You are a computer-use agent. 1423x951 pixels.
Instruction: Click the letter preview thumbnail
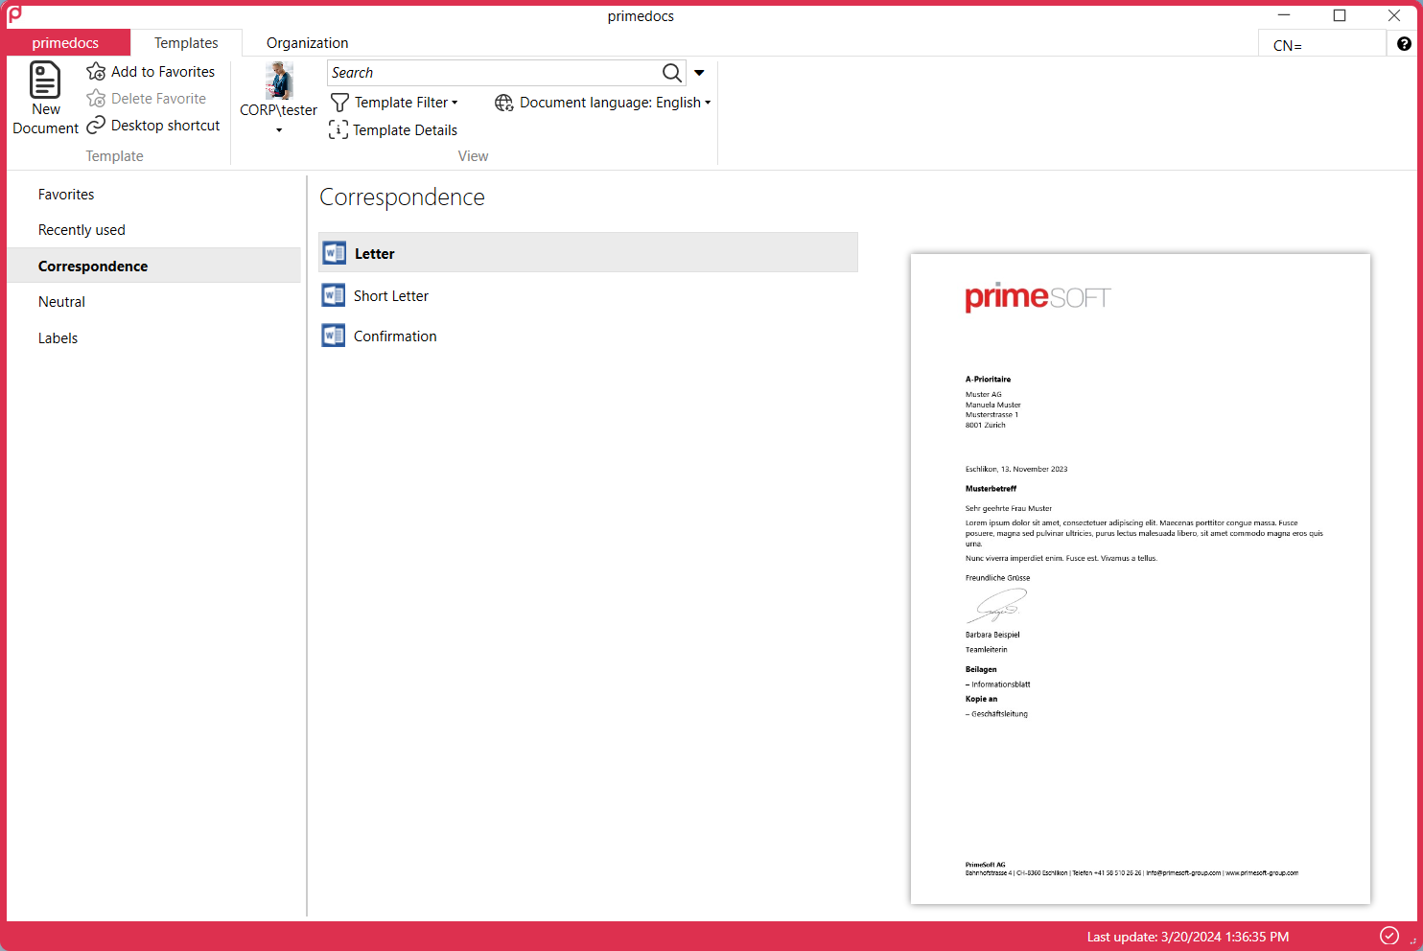[1140, 579]
